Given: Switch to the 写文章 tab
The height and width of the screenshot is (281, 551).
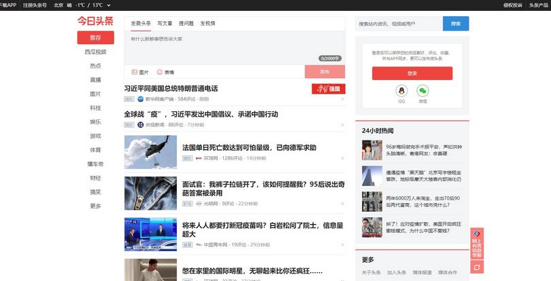Looking at the screenshot, I should (165, 23).
